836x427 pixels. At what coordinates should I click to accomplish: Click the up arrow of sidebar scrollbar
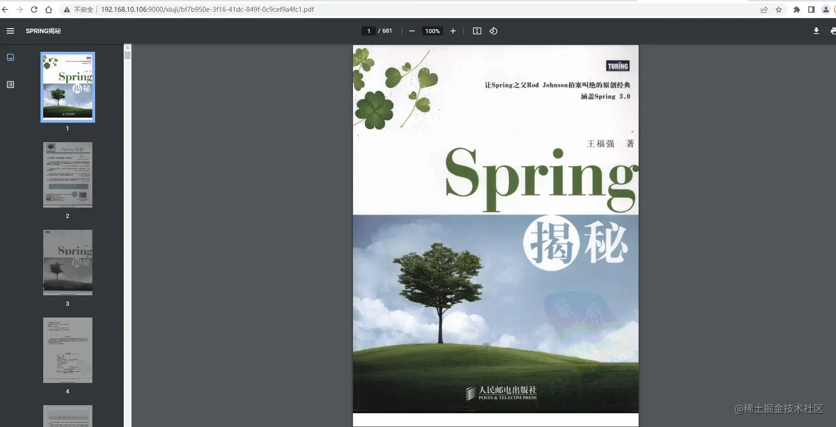tap(128, 48)
